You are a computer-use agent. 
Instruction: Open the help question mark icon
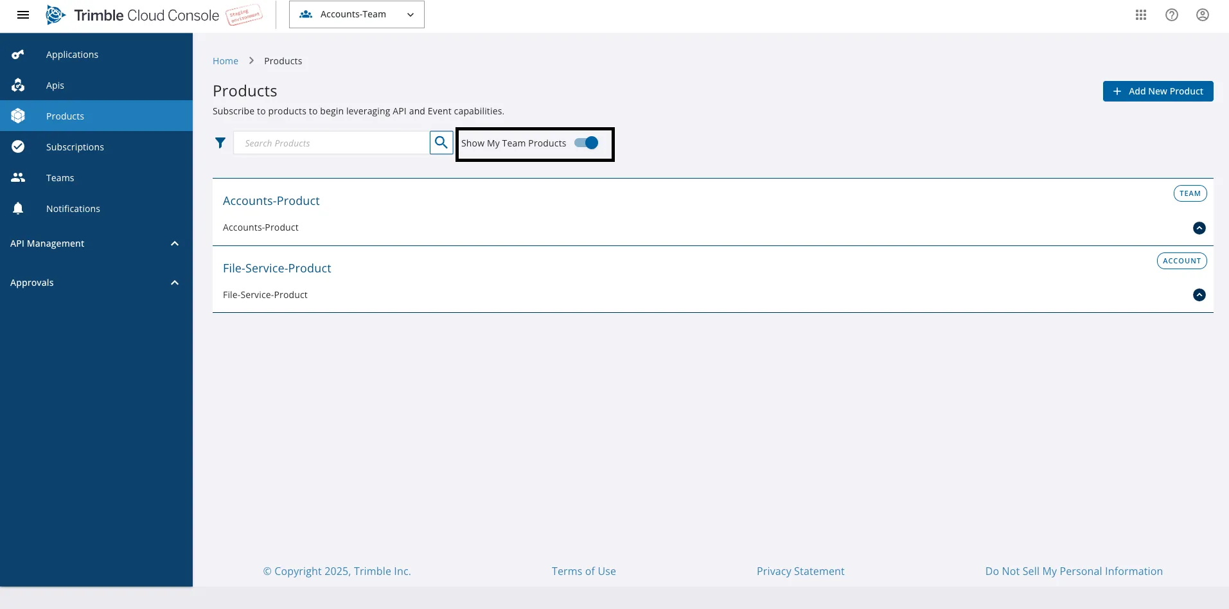point(1172,15)
